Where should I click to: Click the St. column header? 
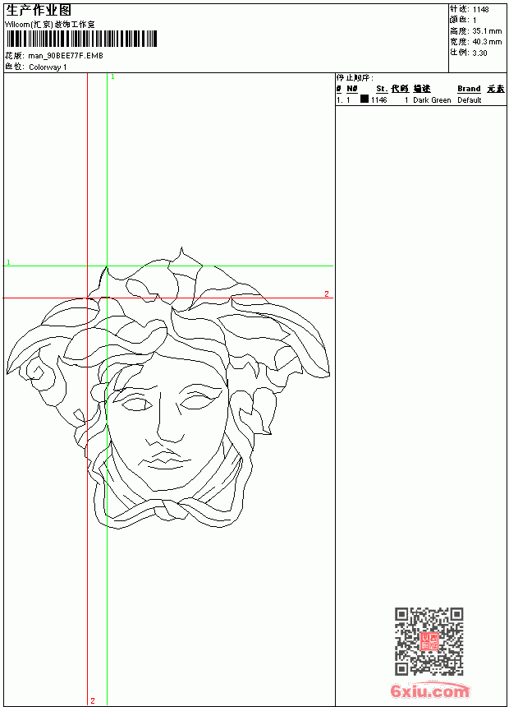pyautogui.click(x=382, y=89)
